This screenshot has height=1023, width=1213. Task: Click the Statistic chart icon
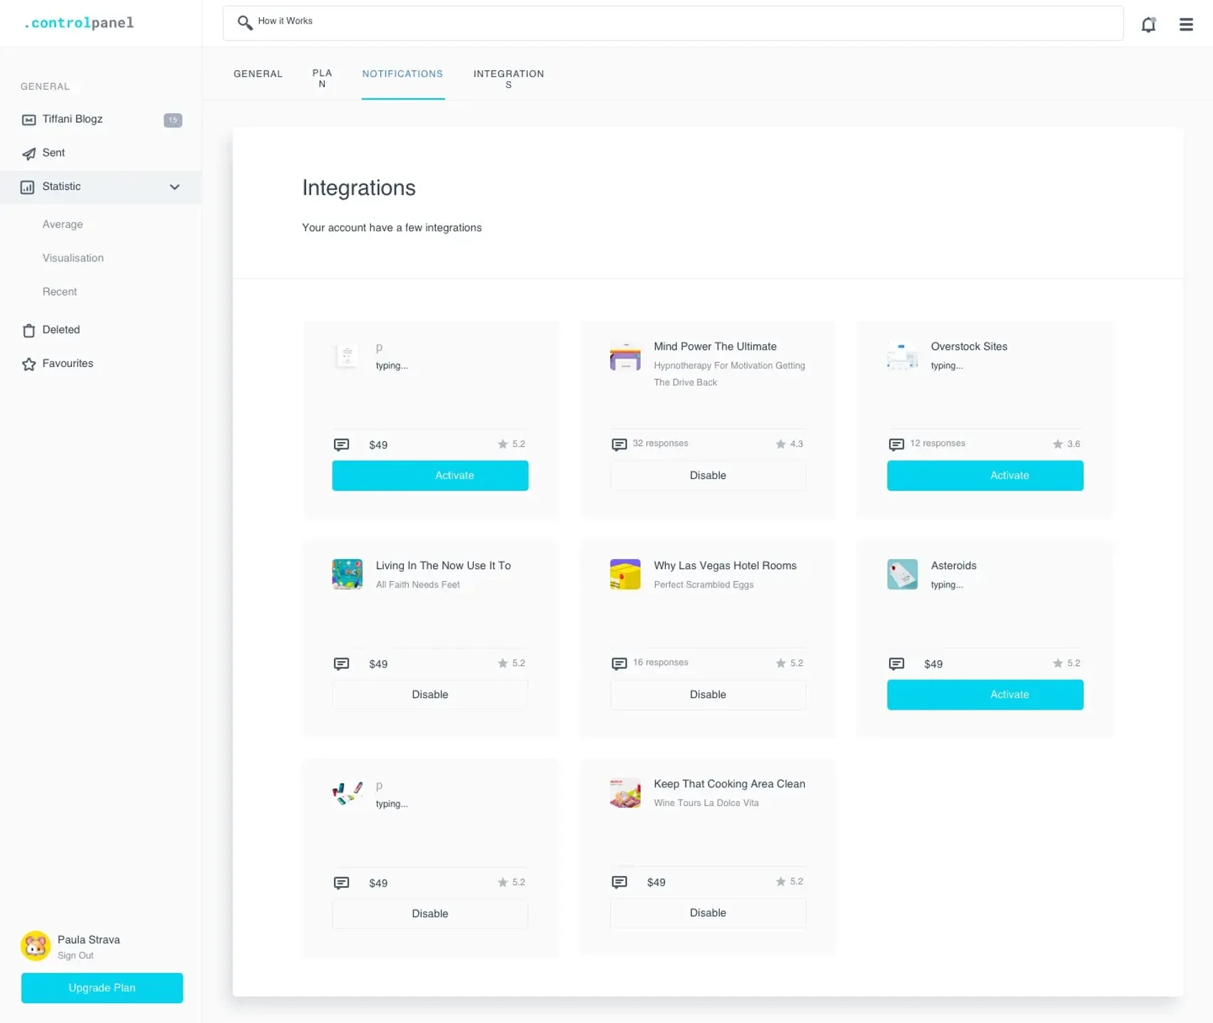point(27,187)
